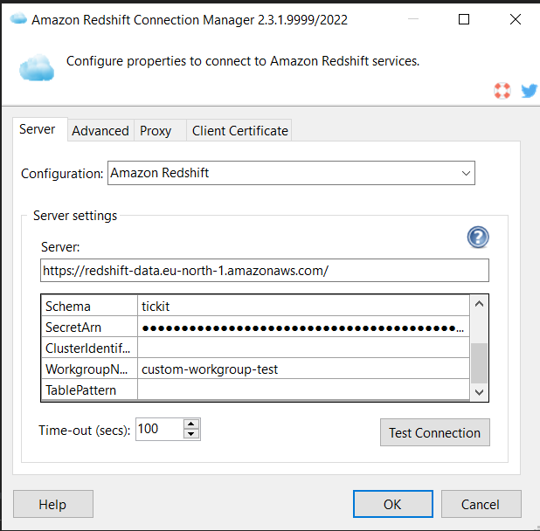Select the WorkgroupN... property label

click(x=89, y=369)
